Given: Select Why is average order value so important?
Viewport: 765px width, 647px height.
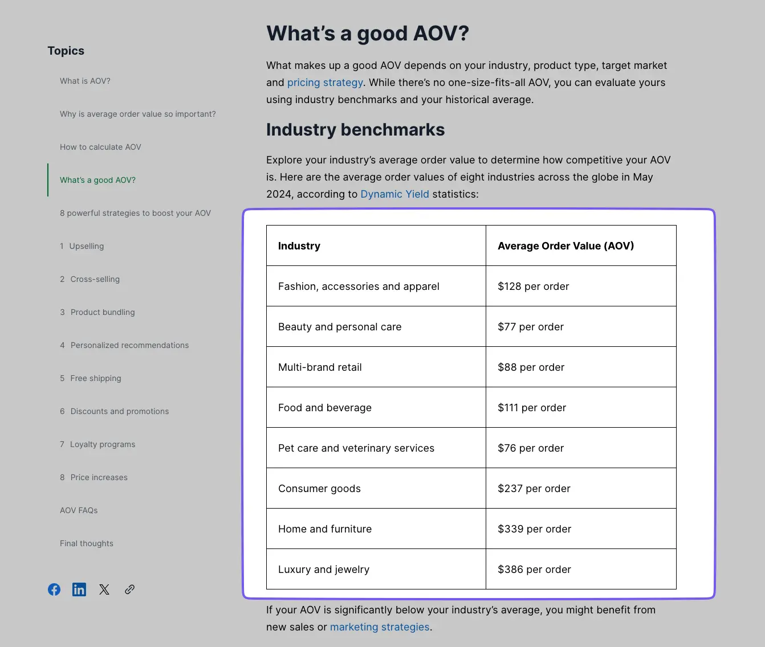Looking at the screenshot, I should [x=137, y=114].
